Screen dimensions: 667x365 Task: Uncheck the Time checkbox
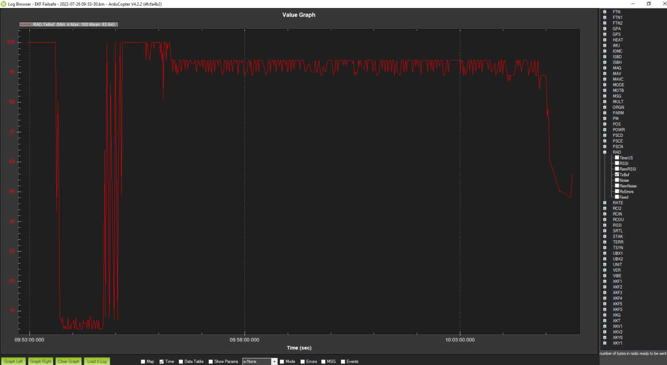click(162, 362)
